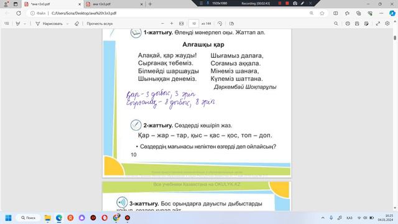This screenshot has width=398, height=224.
Task: Save the PDF with the disk icon
Action: [x=357, y=24]
